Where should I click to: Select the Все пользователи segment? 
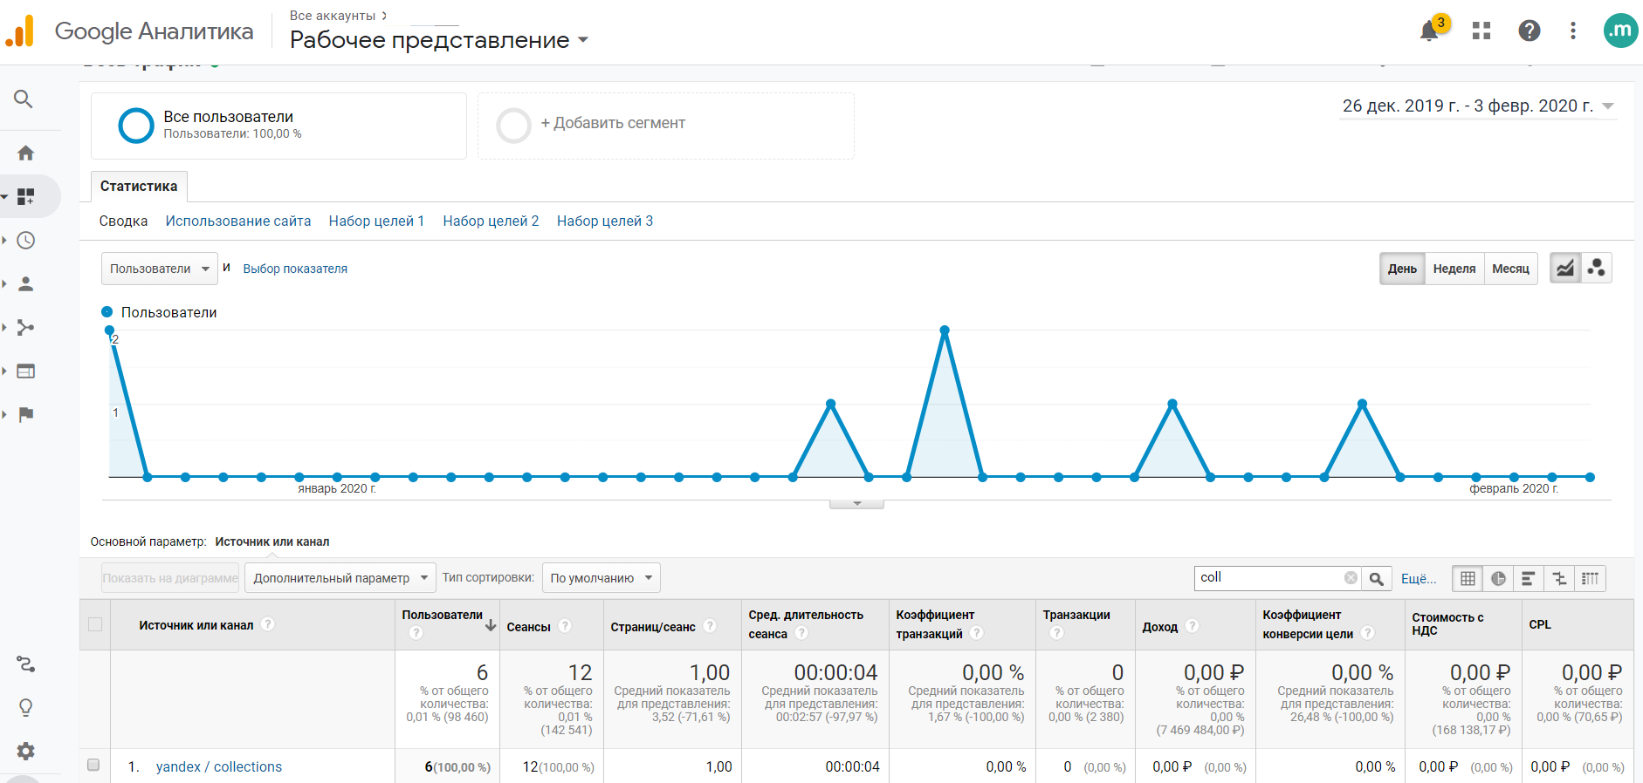(x=278, y=126)
